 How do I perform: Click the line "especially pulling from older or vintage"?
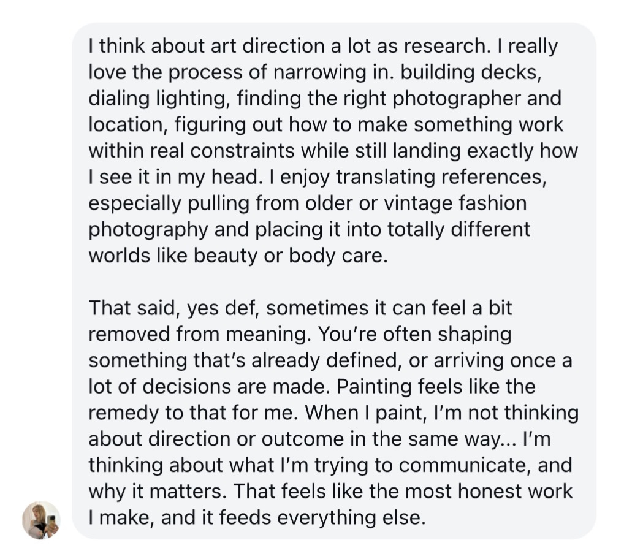307,202
